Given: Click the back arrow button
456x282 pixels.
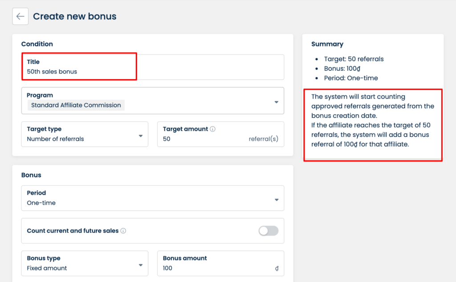Looking at the screenshot, I should click(x=20, y=16).
